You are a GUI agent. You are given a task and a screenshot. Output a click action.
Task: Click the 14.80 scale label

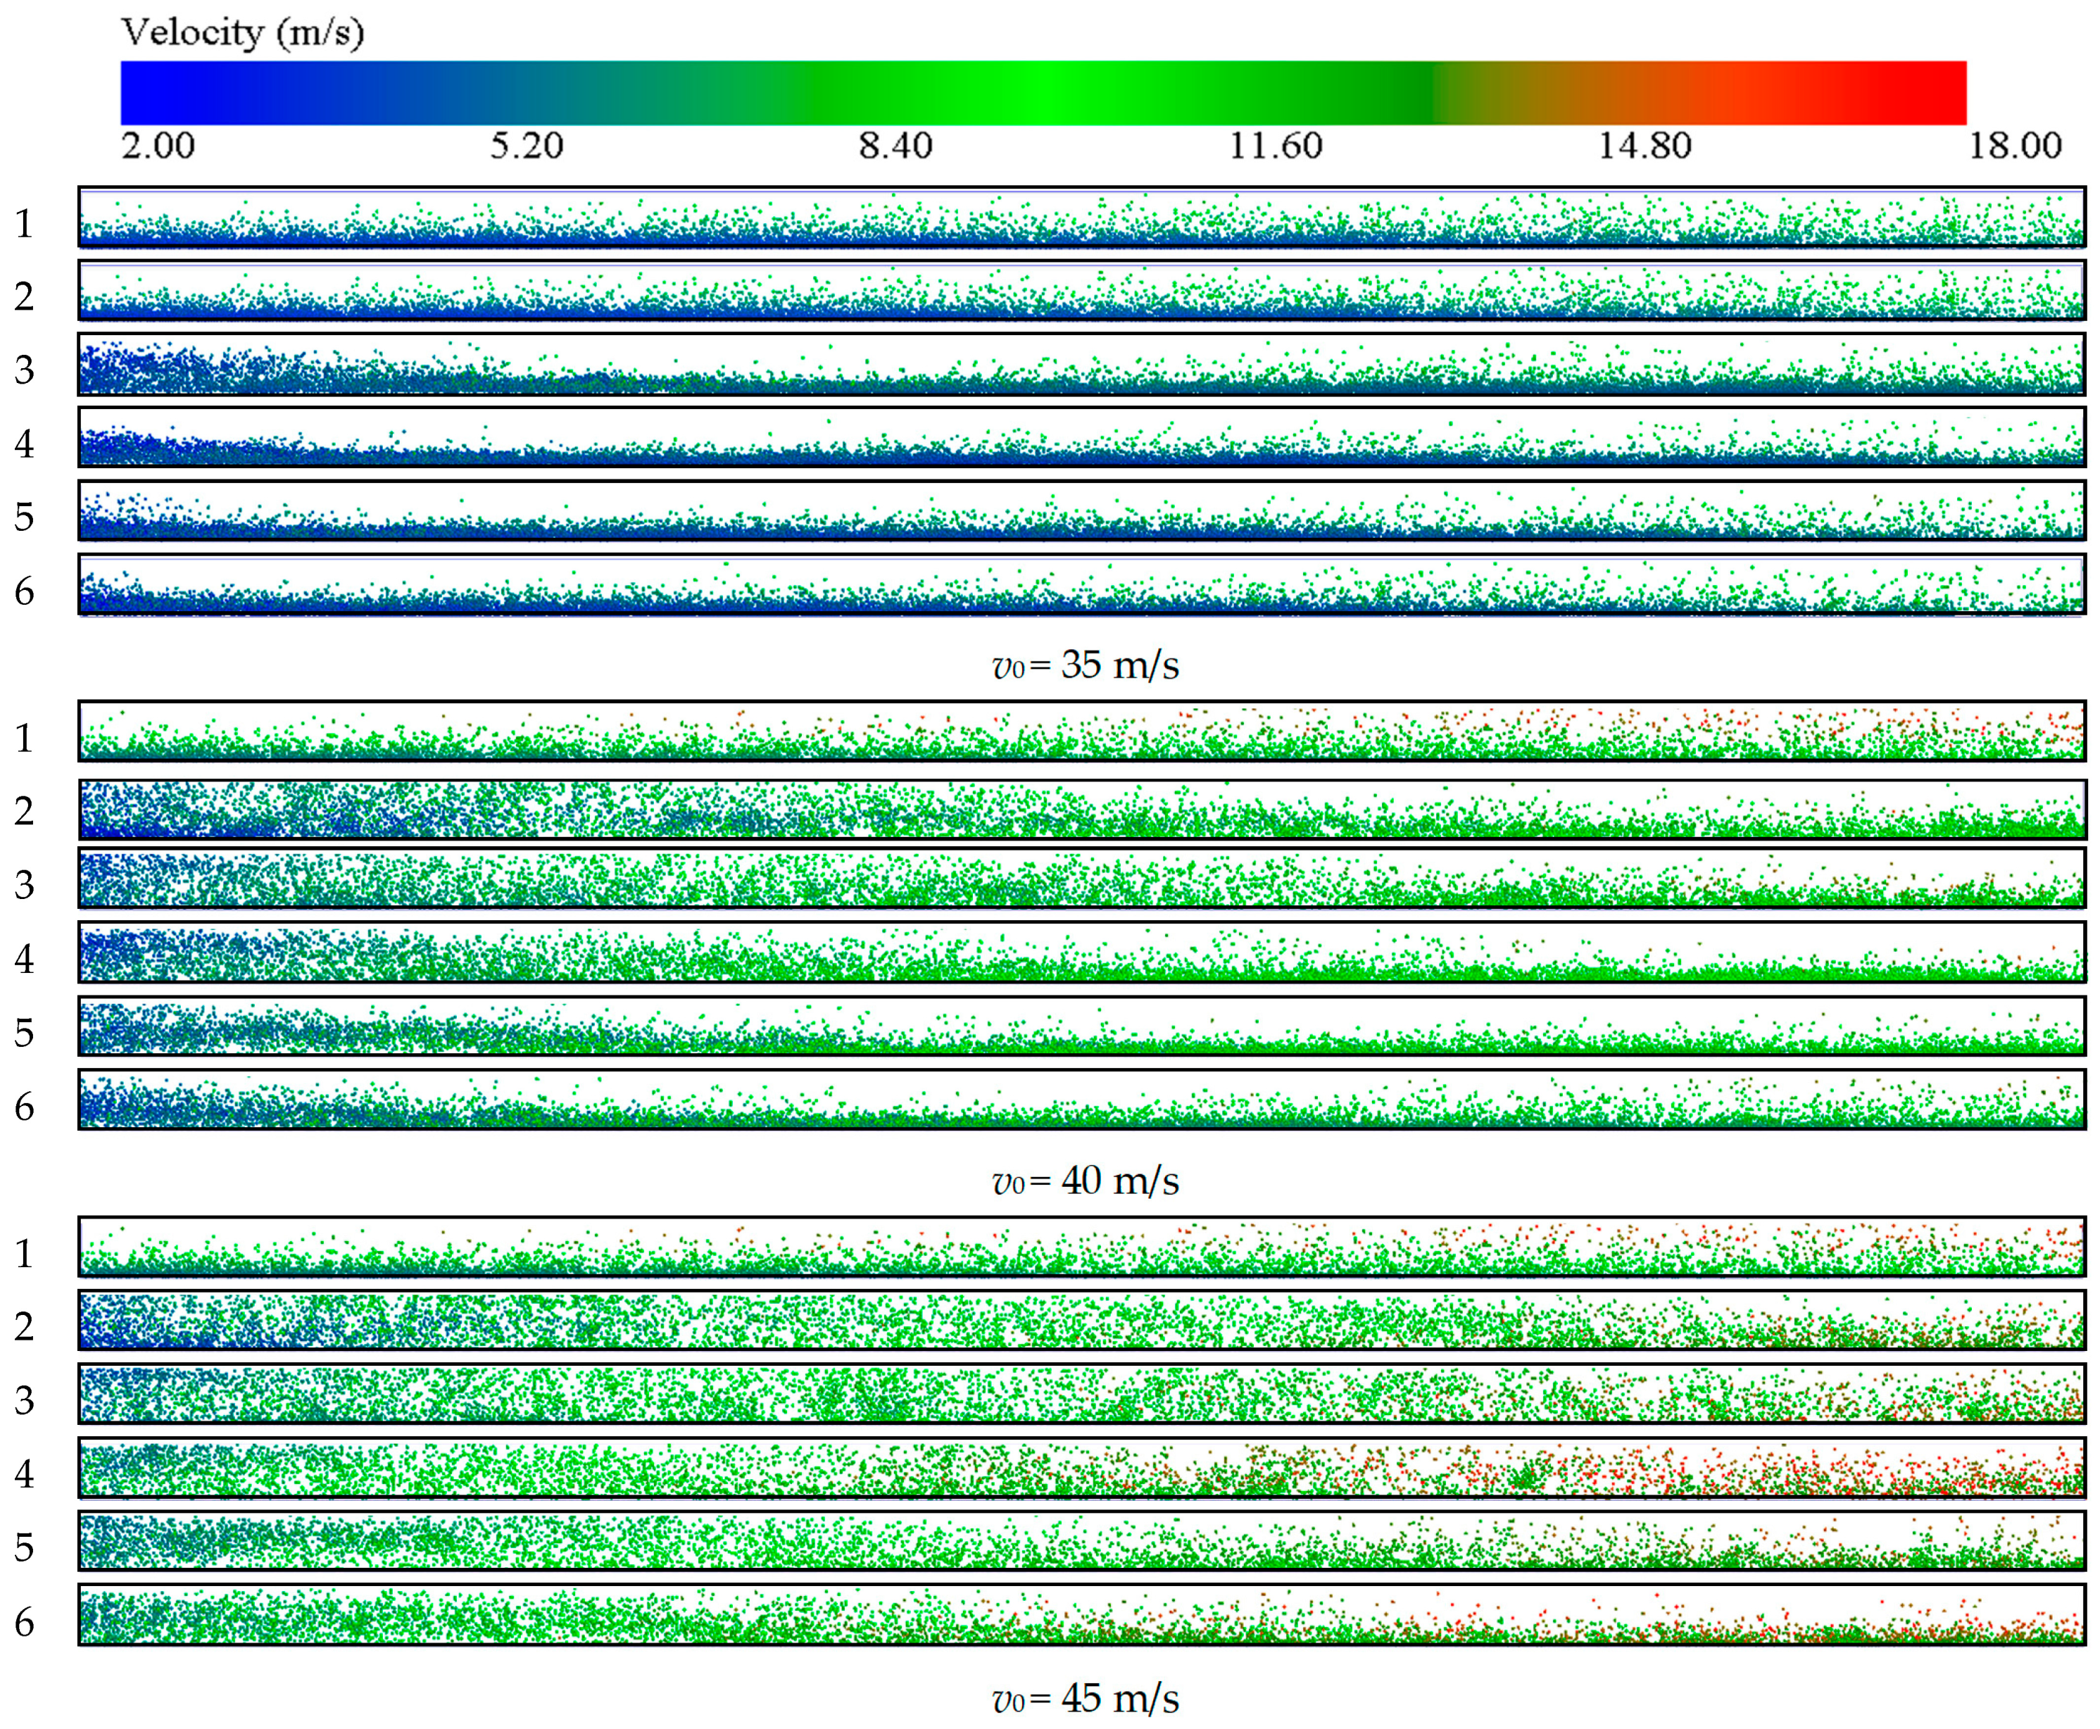point(1644,146)
